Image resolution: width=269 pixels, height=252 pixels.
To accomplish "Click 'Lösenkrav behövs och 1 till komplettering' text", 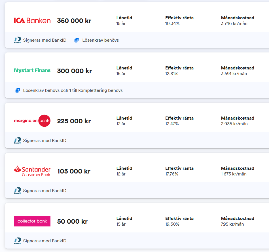I will 73,90.
